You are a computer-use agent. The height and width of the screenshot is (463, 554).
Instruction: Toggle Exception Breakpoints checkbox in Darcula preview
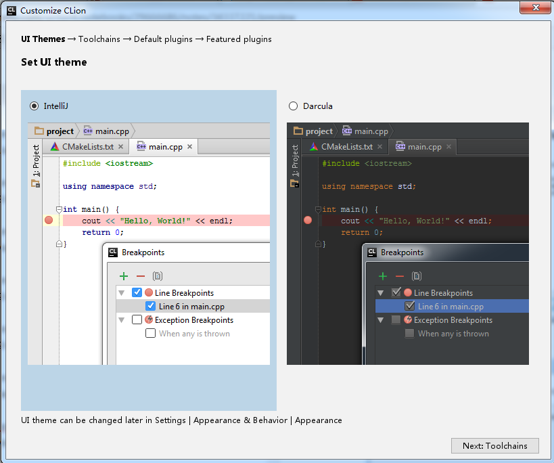(396, 319)
